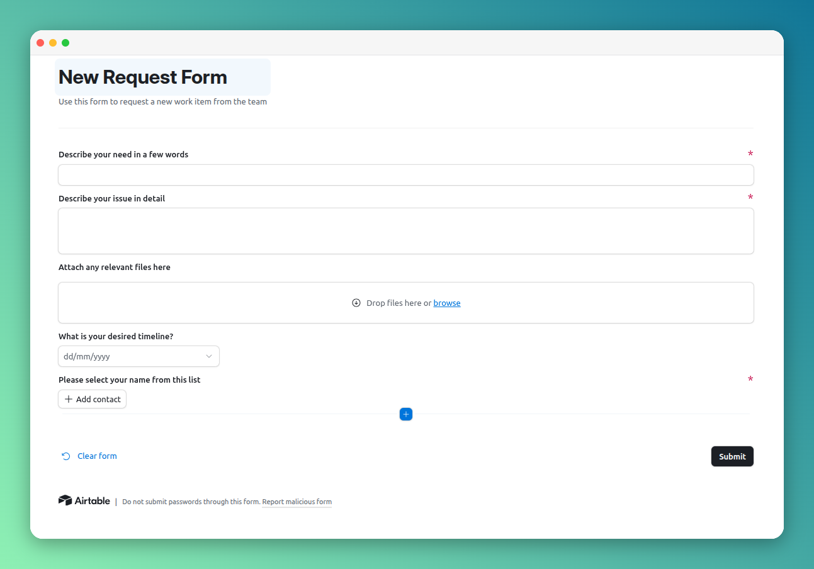Click the New Request Form title

pos(142,77)
